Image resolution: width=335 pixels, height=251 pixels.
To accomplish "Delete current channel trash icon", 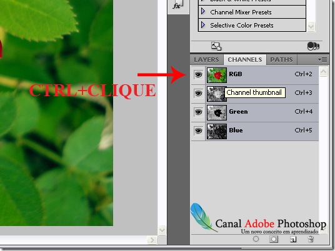I will click(311, 239).
